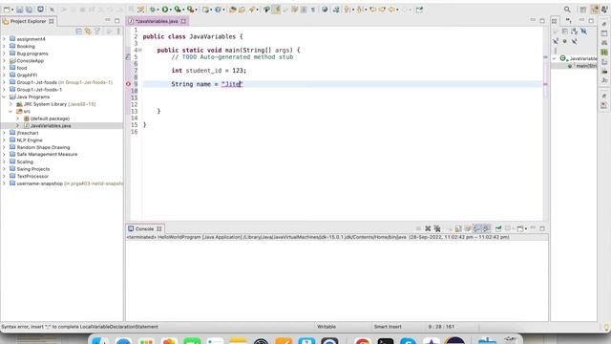
Task: Switch to the JavaVariables.java editor tab
Action: 157,21
